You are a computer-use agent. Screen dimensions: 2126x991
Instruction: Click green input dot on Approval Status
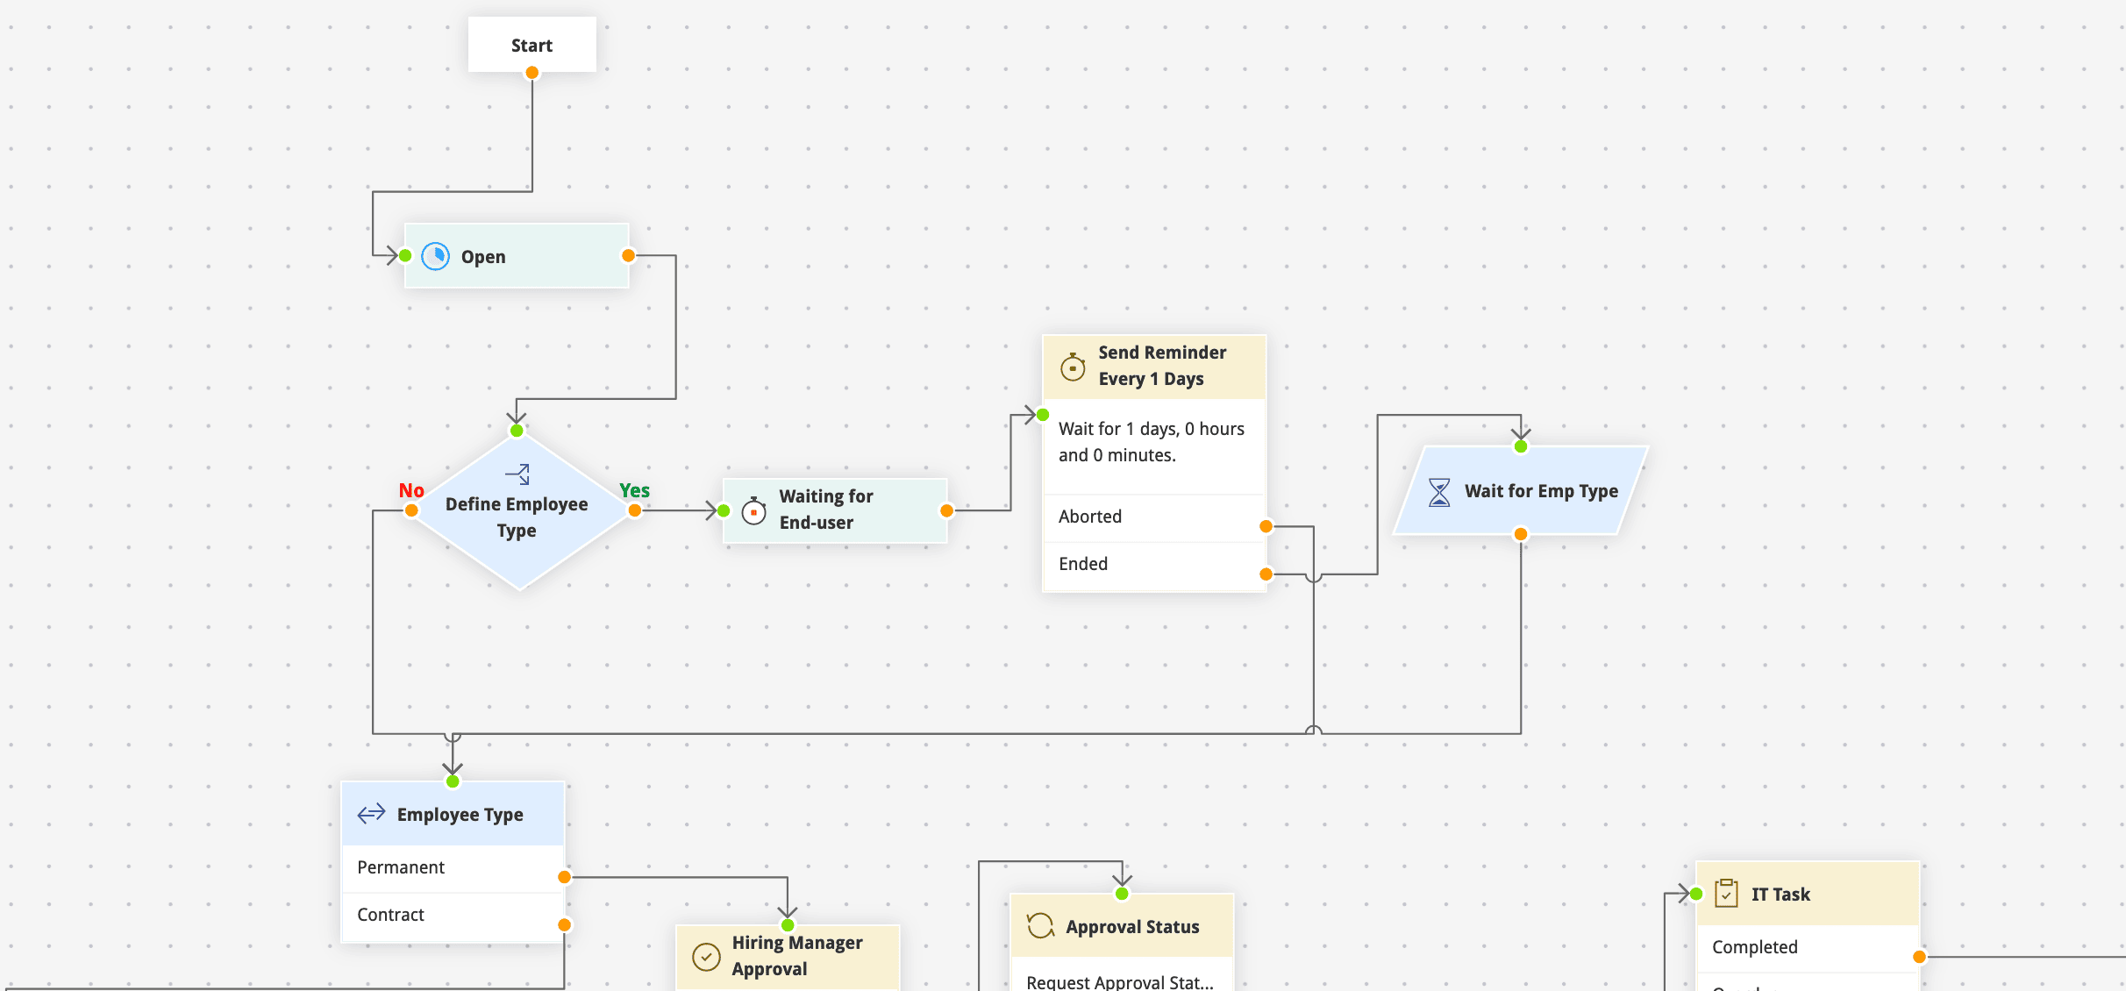[x=1122, y=894]
